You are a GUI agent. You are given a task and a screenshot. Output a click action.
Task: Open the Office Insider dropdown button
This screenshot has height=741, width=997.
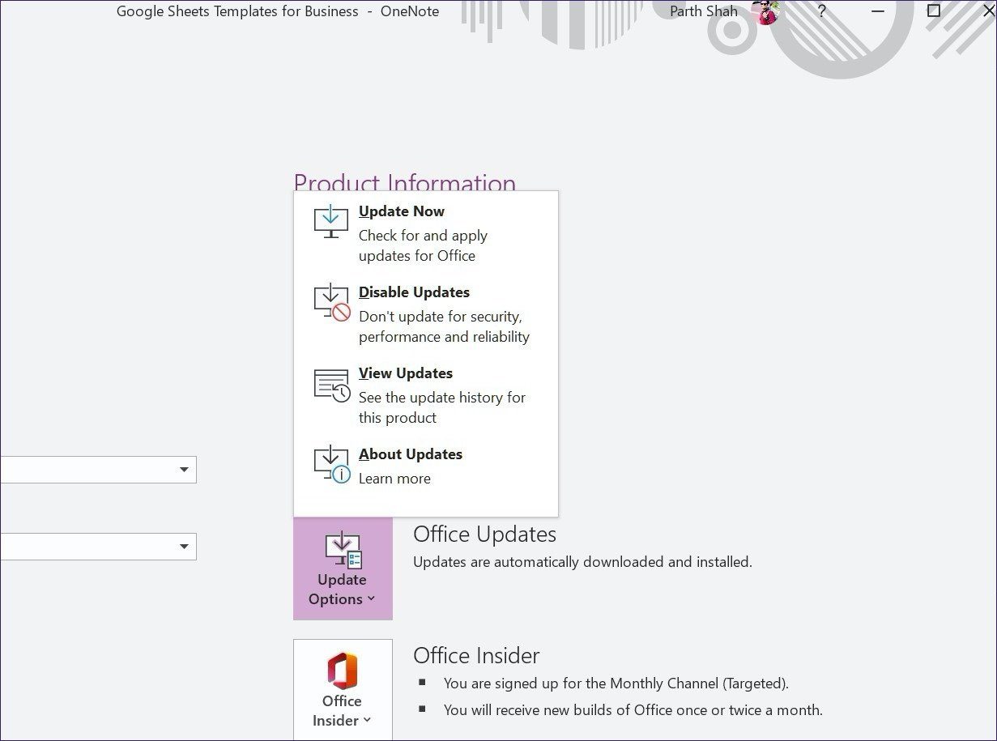[x=343, y=690]
